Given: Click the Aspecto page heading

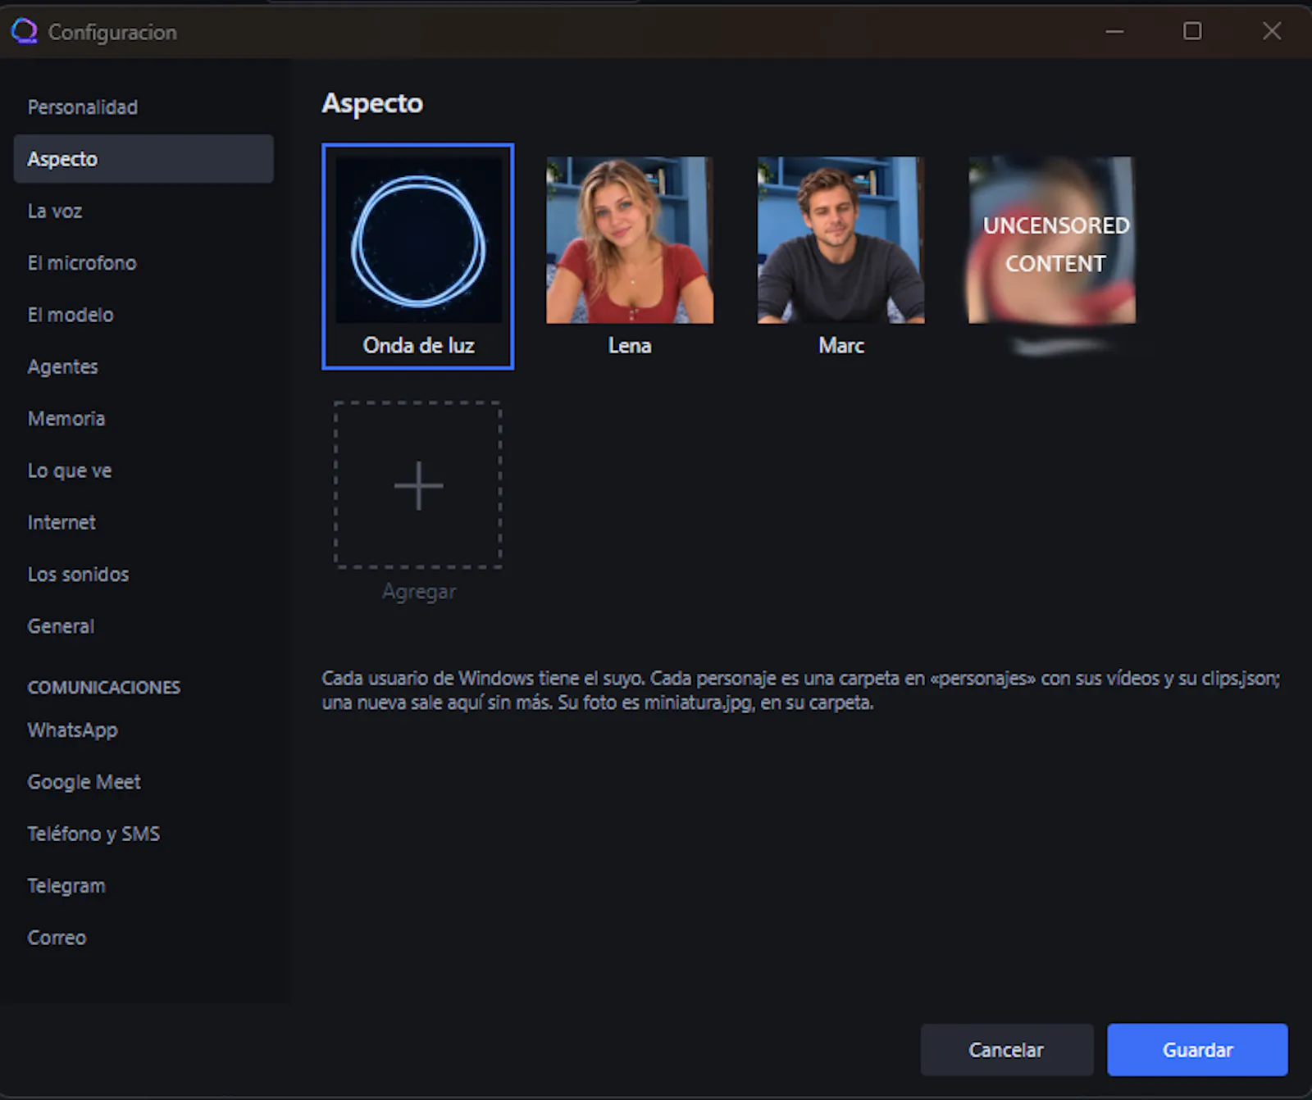Looking at the screenshot, I should click(372, 103).
